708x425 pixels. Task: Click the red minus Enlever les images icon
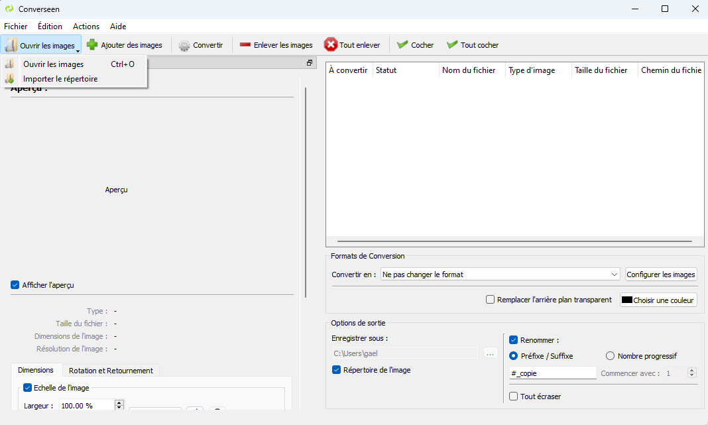[x=245, y=45]
